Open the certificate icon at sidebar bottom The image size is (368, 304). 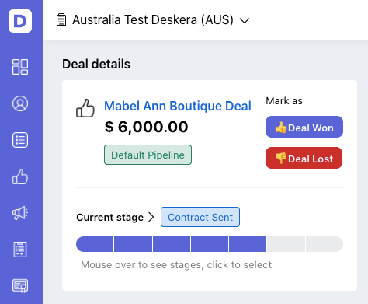coord(20,286)
